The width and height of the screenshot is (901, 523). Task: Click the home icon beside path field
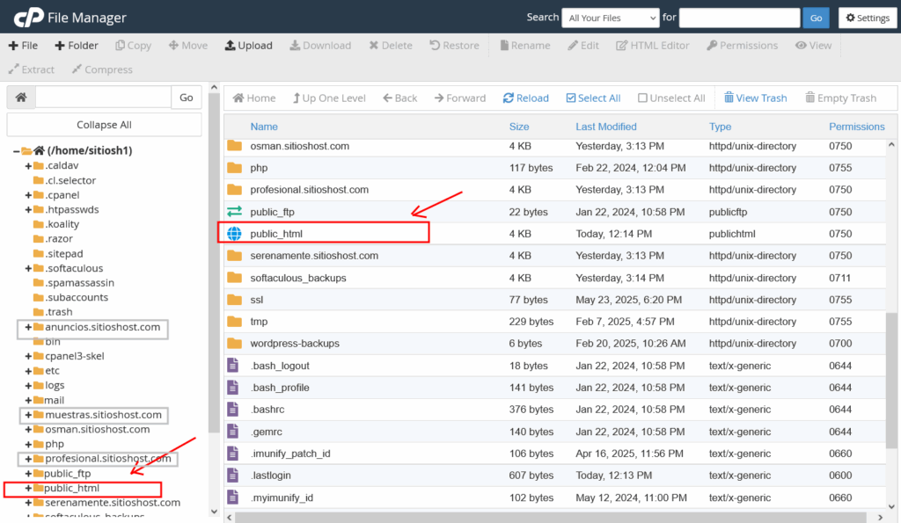(x=21, y=97)
